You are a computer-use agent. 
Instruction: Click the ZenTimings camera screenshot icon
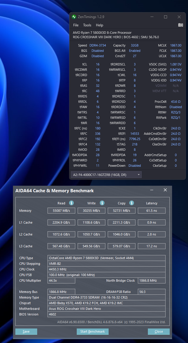(x=180, y=25)
